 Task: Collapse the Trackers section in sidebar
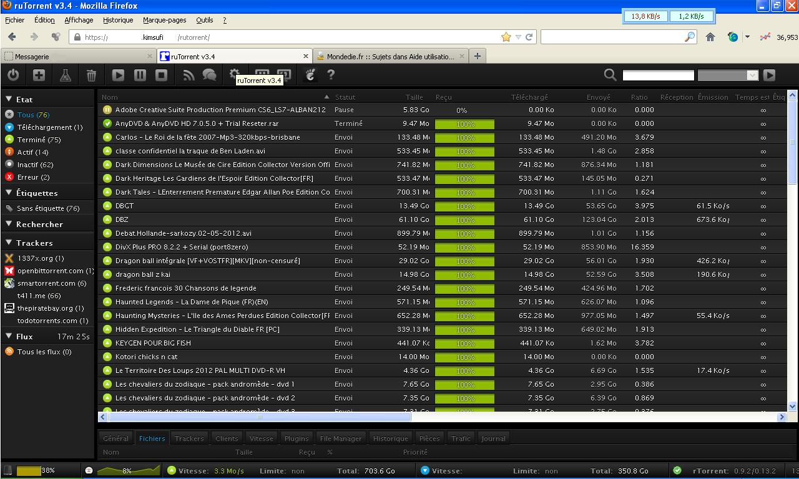tap(9, 243)
